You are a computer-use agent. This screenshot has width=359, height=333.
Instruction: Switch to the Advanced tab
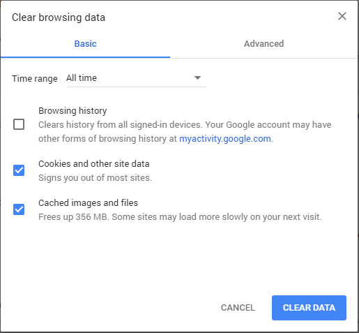coord(263,44)
